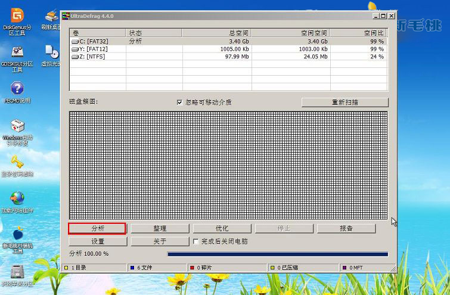
Task: Click the 分析 (Analyze) button
Action: pos(97,228)
